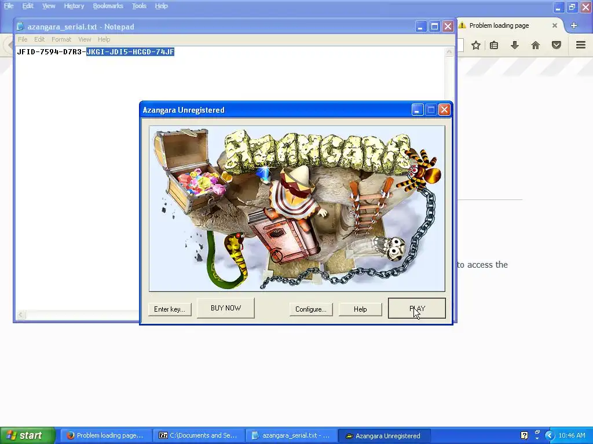Close the Notepad window
Viewport: 593px width, 444px height.
[x=448, y=27]
